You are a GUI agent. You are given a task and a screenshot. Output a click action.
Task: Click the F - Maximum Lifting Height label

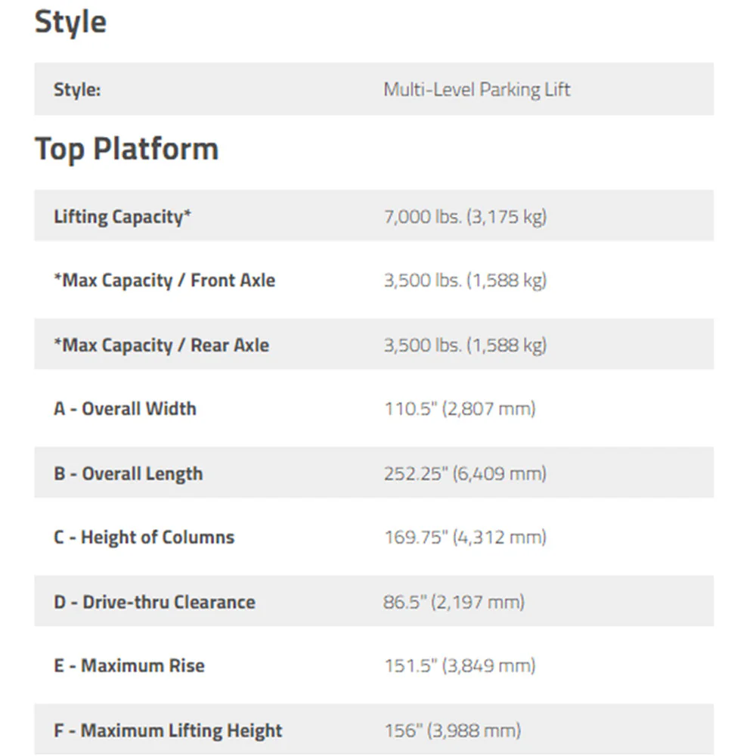pyautogui.click(x=168, y=730)
